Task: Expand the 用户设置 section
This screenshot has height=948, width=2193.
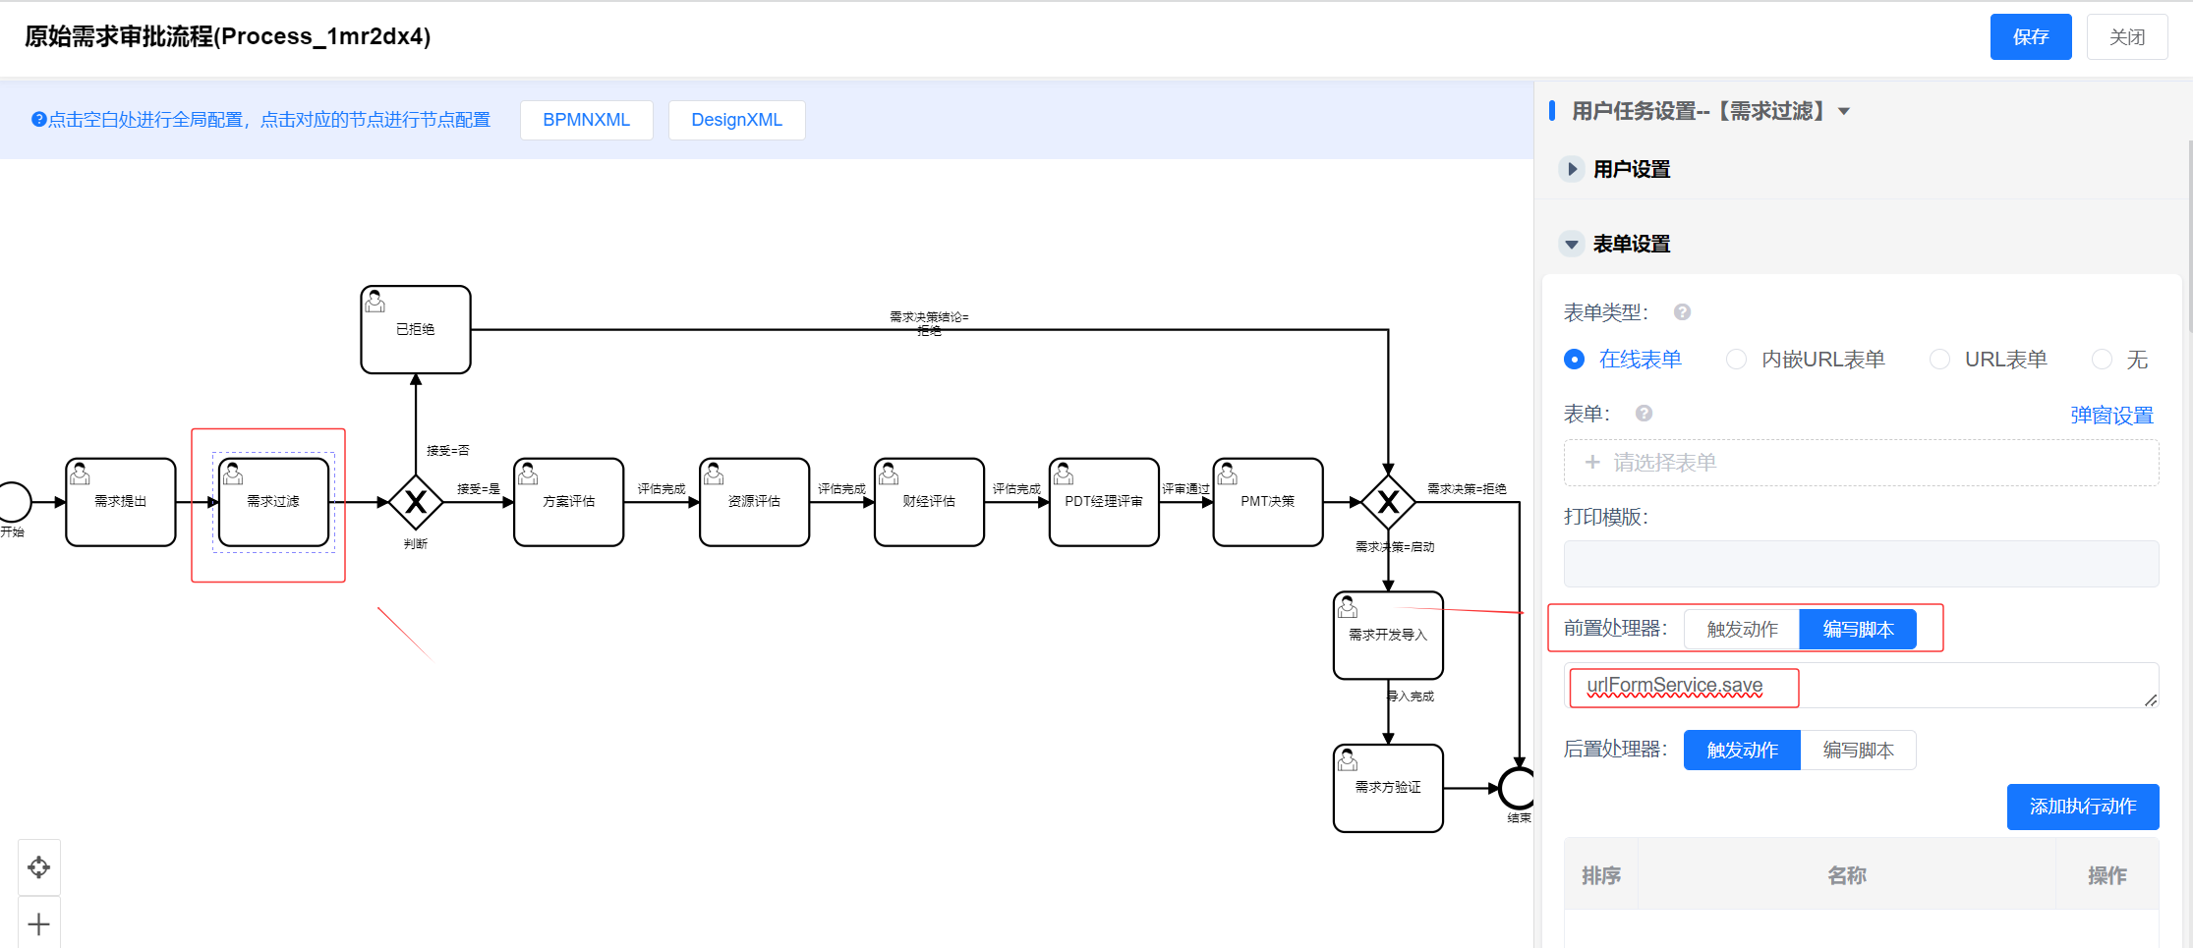Action: point(1572,169)
